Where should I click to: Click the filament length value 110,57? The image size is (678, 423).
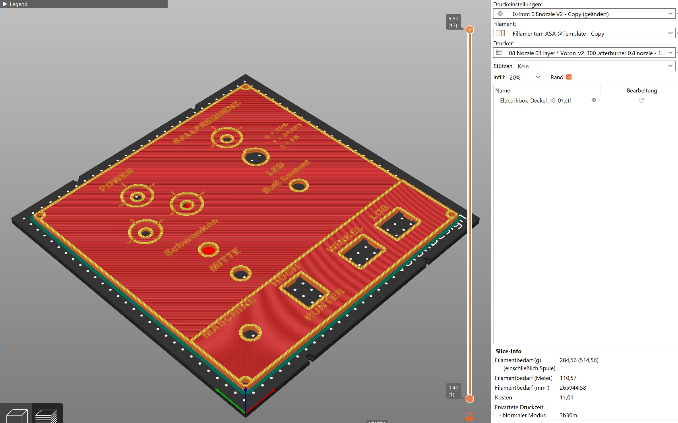[x=568, y=378]
